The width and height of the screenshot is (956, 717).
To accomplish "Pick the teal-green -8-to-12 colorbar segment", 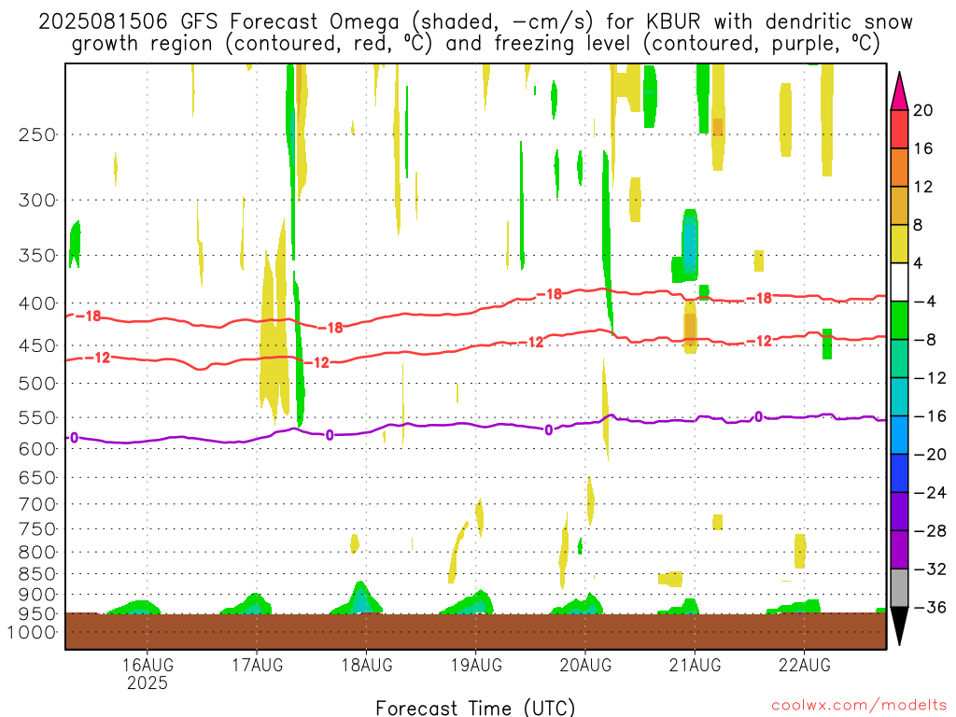I will pyautogui.click(x=899, y=359).
